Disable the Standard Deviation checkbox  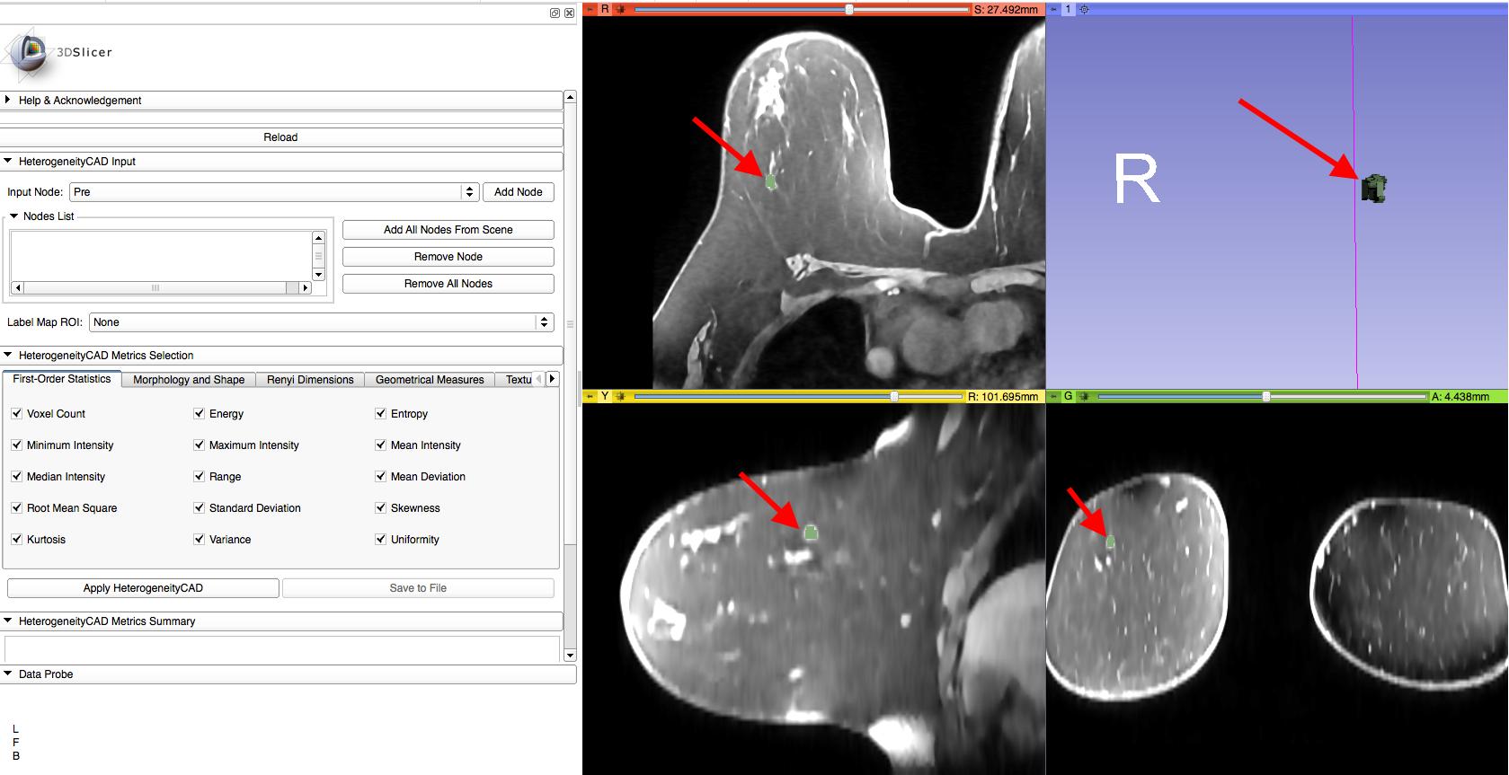(x=200, y=508)
